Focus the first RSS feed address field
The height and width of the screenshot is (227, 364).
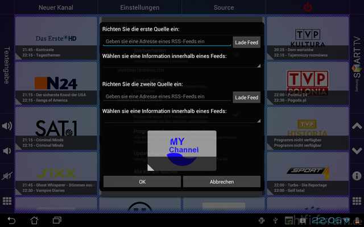pos(167,41)
